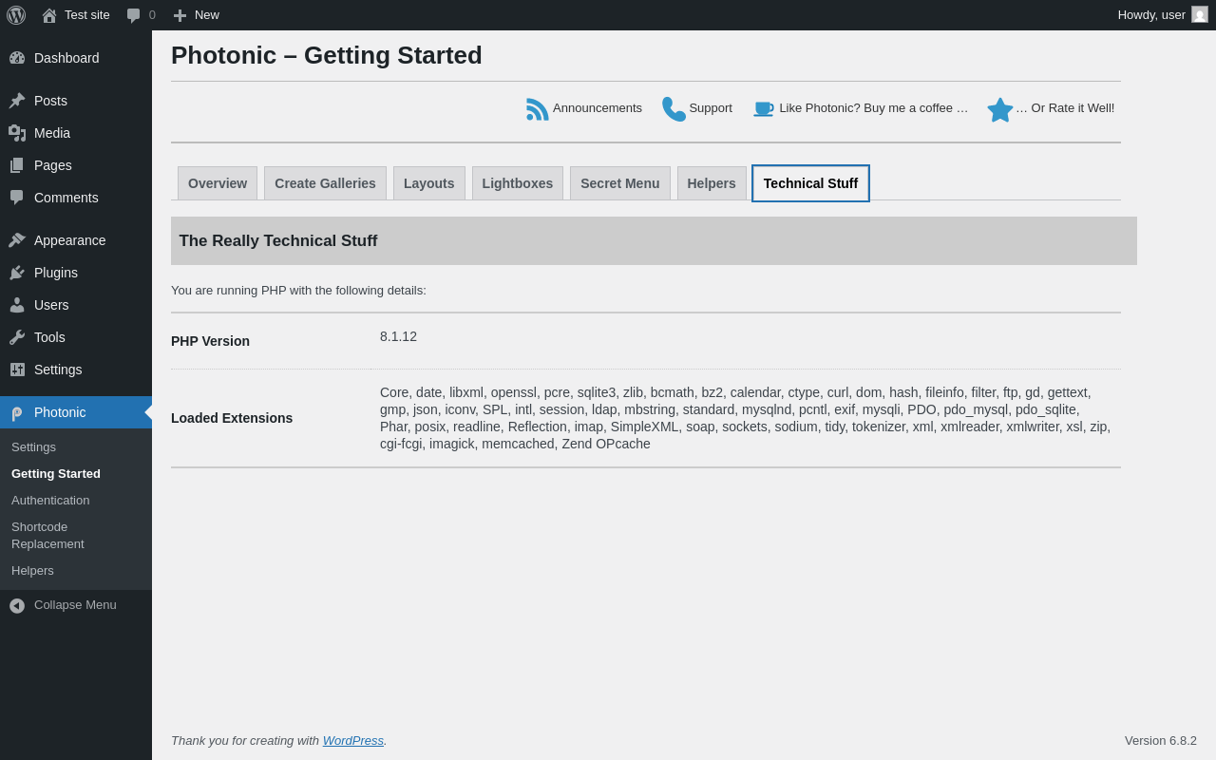
Task: Open the Helpers submenu item in sidebar
Action: tap(32, 570)
